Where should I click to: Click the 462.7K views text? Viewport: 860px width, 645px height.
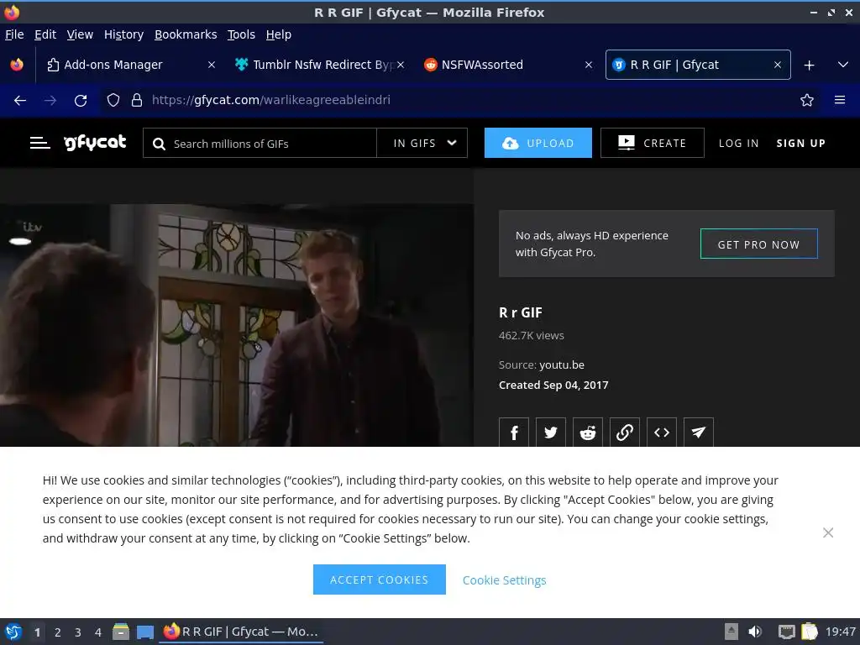[x=531, y=336]
